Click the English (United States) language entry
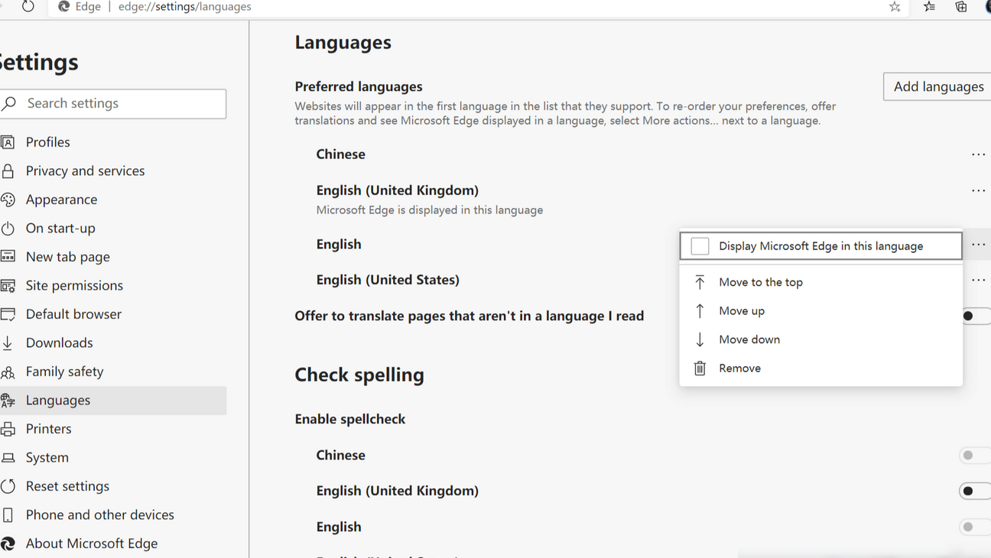The image size is (991, 558). pyautogui.click(x=388, y=280)
